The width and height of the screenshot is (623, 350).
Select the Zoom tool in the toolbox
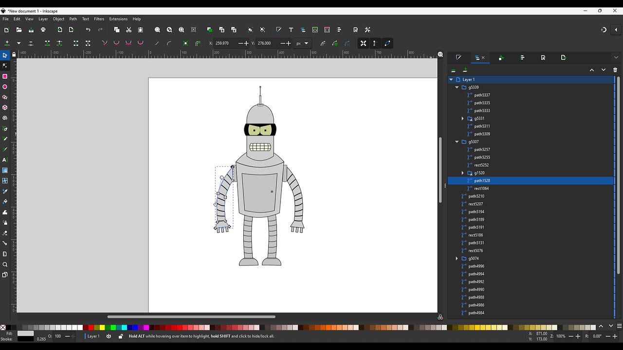(5, 264)
